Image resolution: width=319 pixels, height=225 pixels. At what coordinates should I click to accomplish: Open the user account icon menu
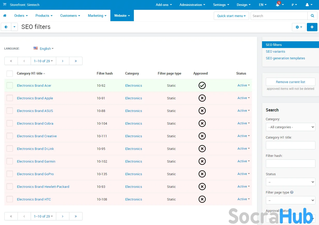(309, 5)
